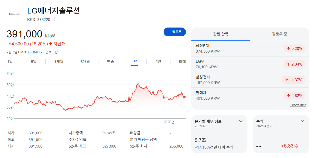The height and width of the screenshot is (158, 314).
Task: Select the 5일 chart range
Action: (x=34, y=62)
